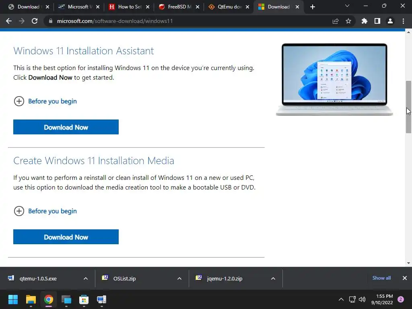Open a new browser tab

point(312,7)
